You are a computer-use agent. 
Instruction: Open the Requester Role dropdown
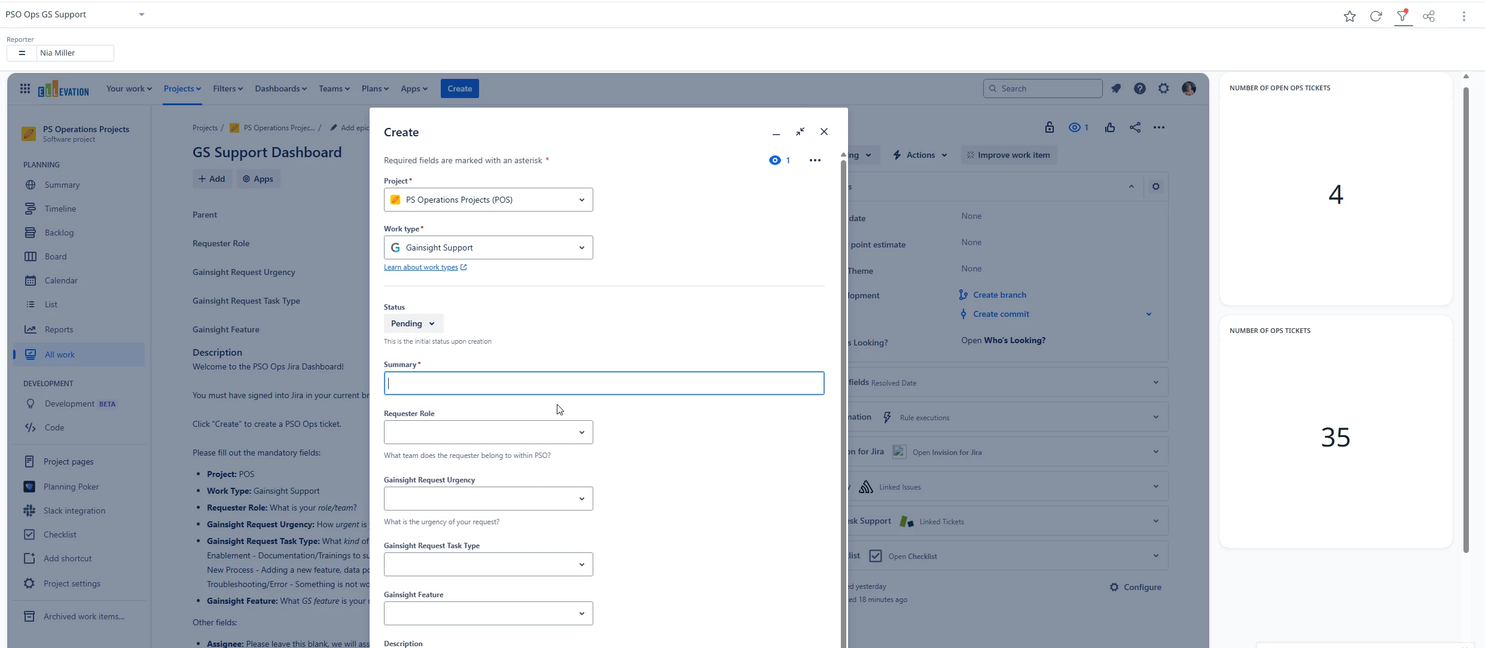pos(488,432)
